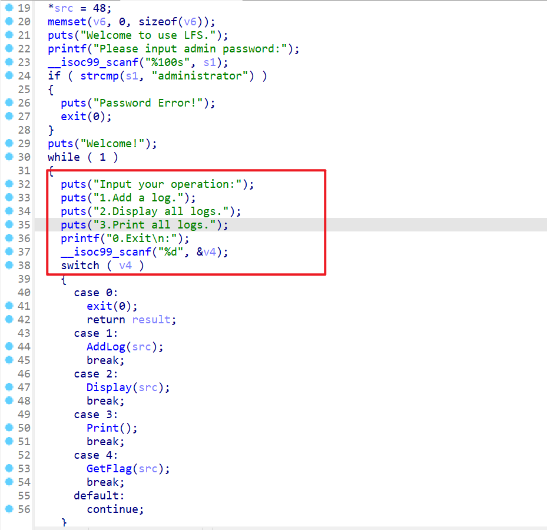Click the blue dot on highlighted line 35
This screenshot has height=530, width=547.
pos(8,224)
